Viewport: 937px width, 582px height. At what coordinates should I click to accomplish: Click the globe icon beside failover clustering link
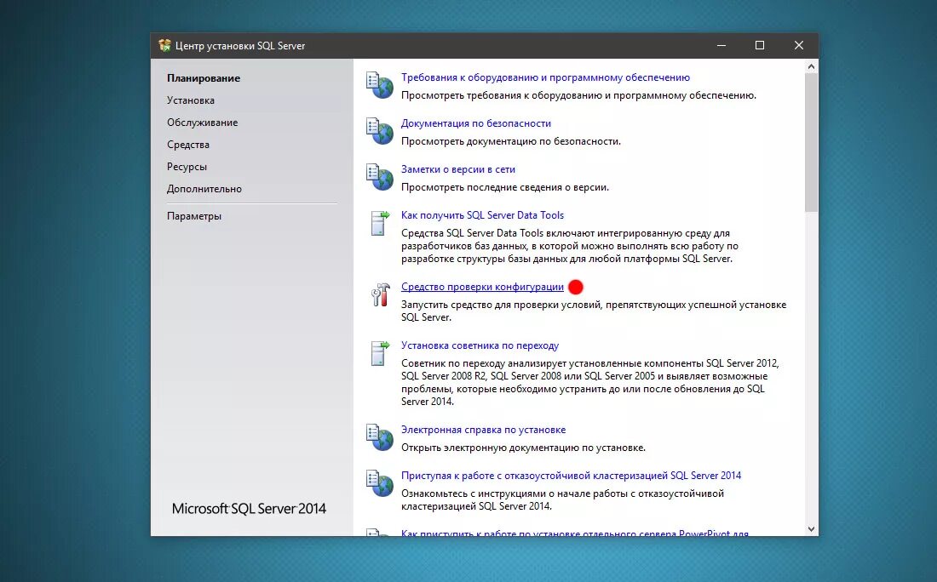pyautogui.click(x=379, y=483)
